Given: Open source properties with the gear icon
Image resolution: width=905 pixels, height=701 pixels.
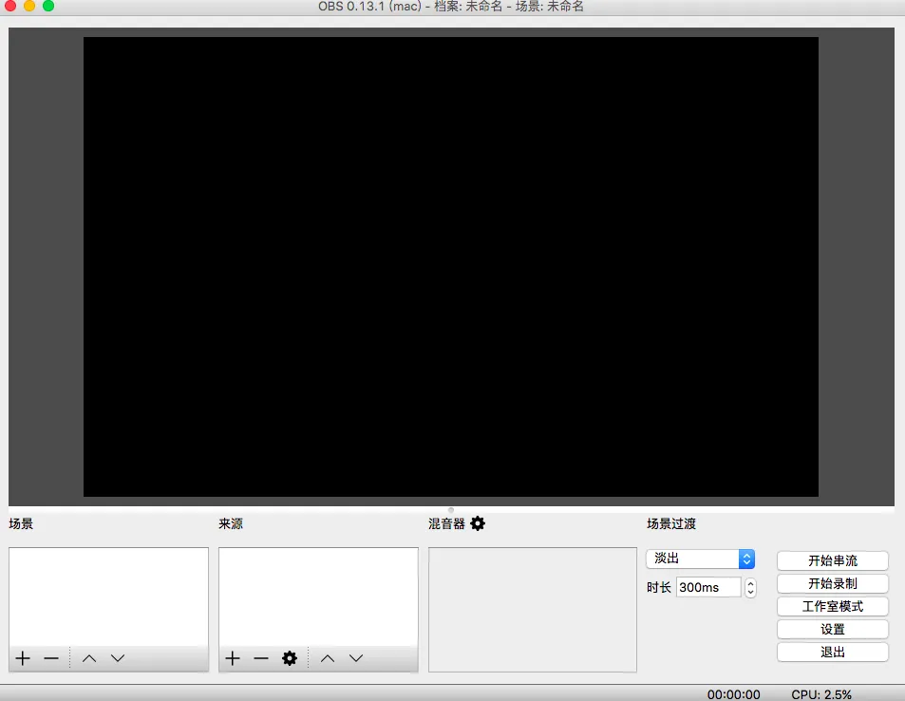Looking at the screenshot, I should click(290, 657).
